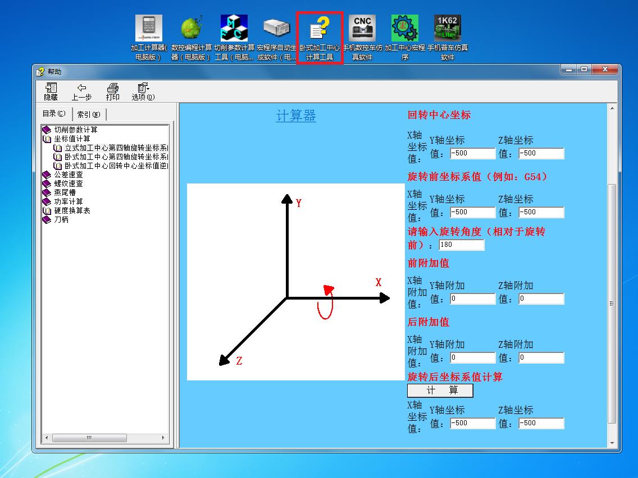
Task: Select the result Y轴坐标值 field below 计算
Action: tap(472, 423)
